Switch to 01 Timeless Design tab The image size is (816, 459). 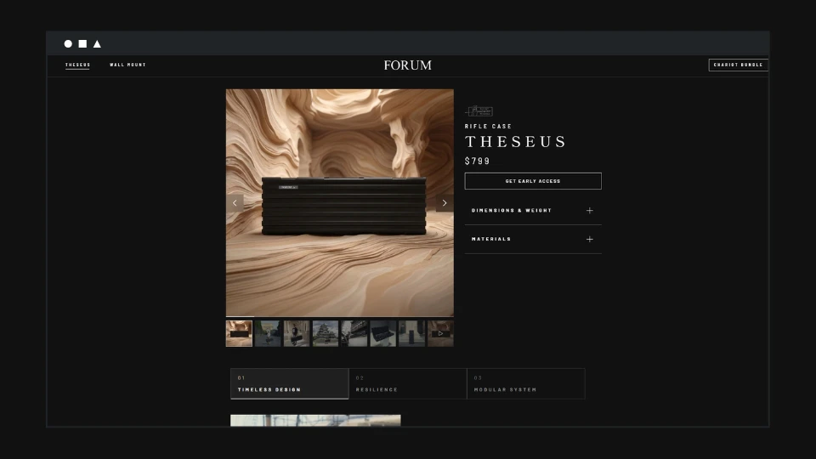point(289,384)
